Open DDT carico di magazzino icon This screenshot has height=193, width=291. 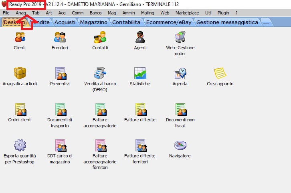tap(61, 145)
